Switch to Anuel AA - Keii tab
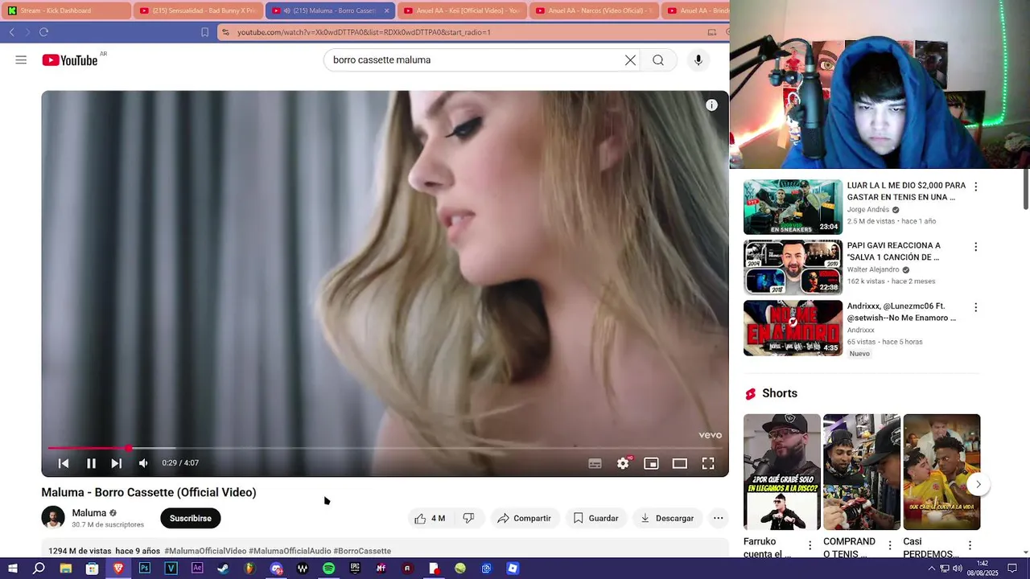The image size is (1030, 579). (x=462, y=10)
